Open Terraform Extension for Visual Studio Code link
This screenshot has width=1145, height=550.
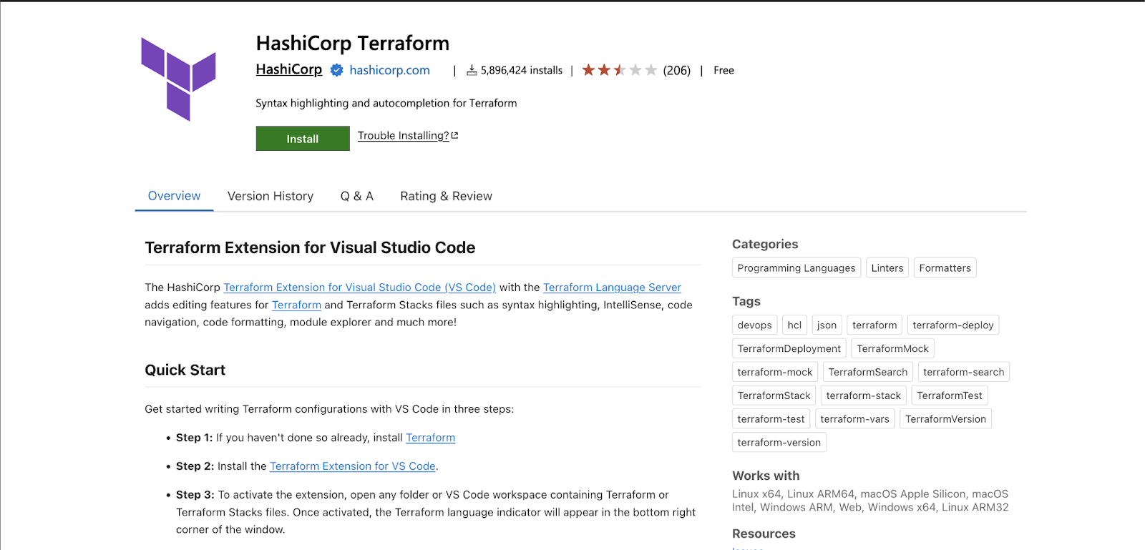(x=359, y=288)
